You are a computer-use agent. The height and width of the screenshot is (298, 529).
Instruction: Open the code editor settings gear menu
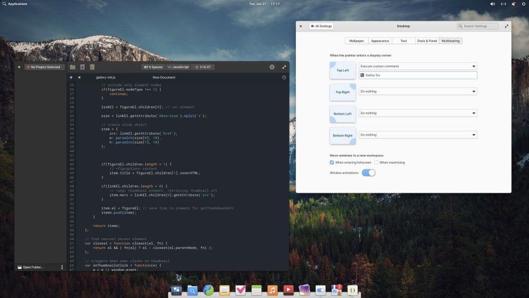pos(272,67)
